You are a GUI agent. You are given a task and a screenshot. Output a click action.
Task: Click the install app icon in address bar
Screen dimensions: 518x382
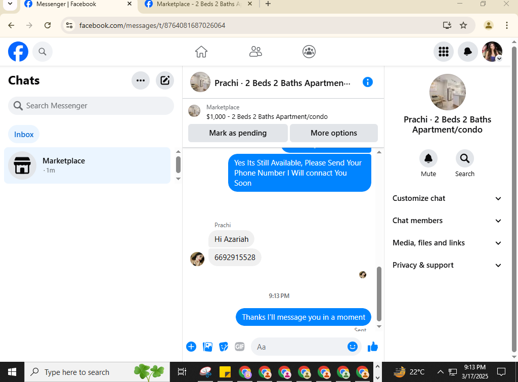[x=447, y=25]
